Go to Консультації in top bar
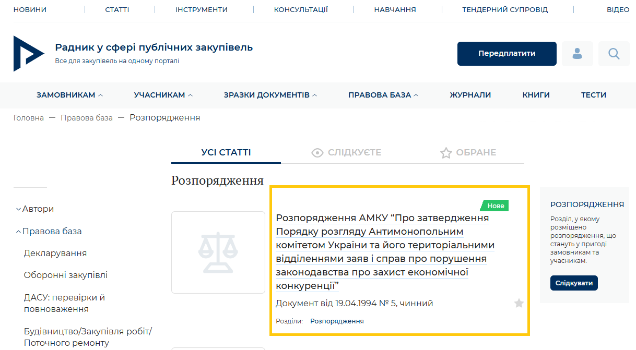This screenshot has height=350, width=636. click(301, 9)
